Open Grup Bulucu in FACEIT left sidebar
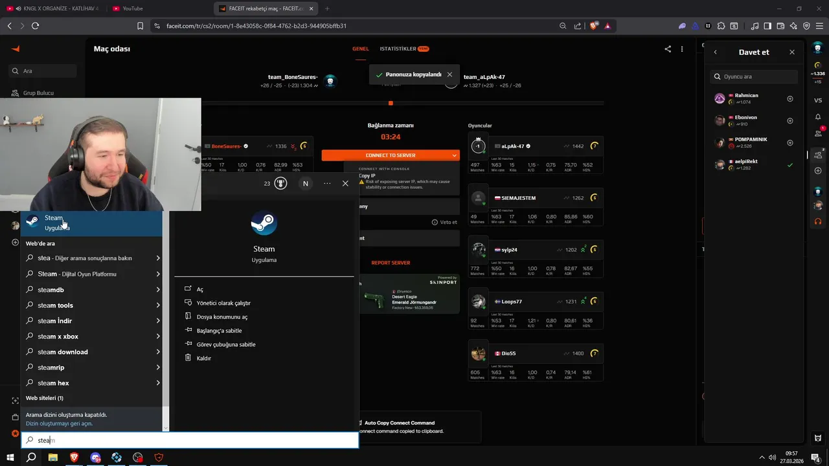 [38, 93]
